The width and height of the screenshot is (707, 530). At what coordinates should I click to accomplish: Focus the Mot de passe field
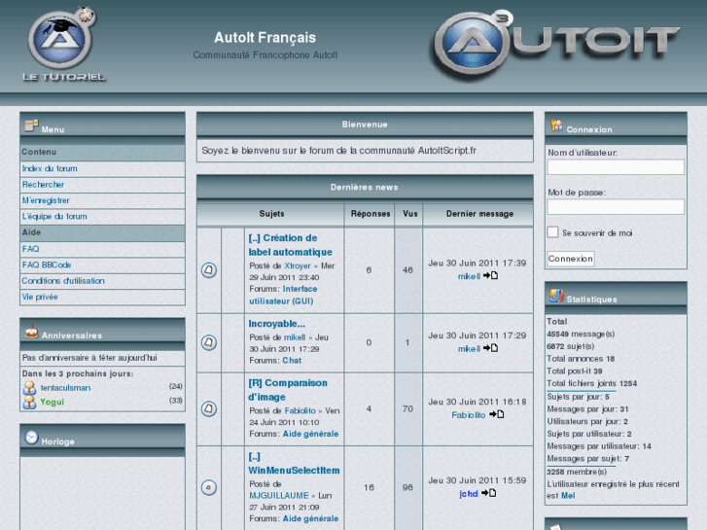click(616, 207)
